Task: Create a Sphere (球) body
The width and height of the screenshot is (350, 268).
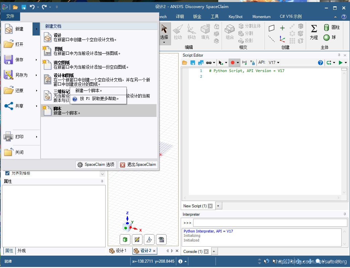Action: (330, 38)
